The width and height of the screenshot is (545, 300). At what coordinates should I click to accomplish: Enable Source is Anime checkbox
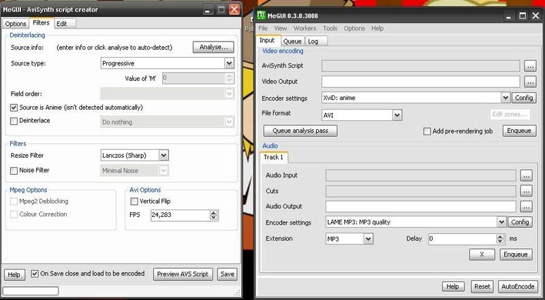click(x=14, y=107)
